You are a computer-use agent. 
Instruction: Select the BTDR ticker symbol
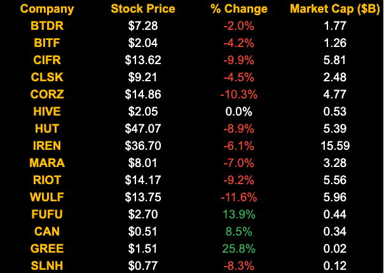pos(47,26)
